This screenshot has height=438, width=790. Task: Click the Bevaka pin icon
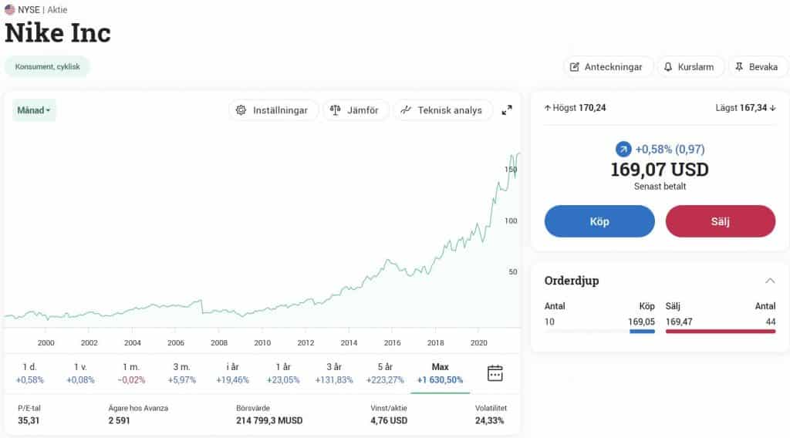click(x=739, y=67)
